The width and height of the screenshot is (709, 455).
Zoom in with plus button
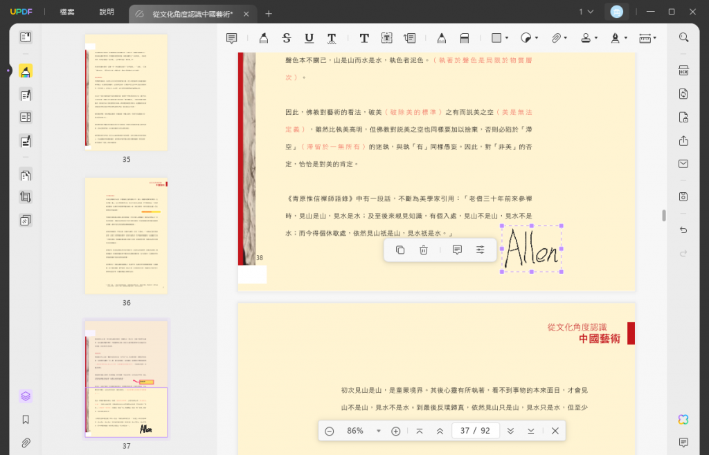click(x=395, y=431)
